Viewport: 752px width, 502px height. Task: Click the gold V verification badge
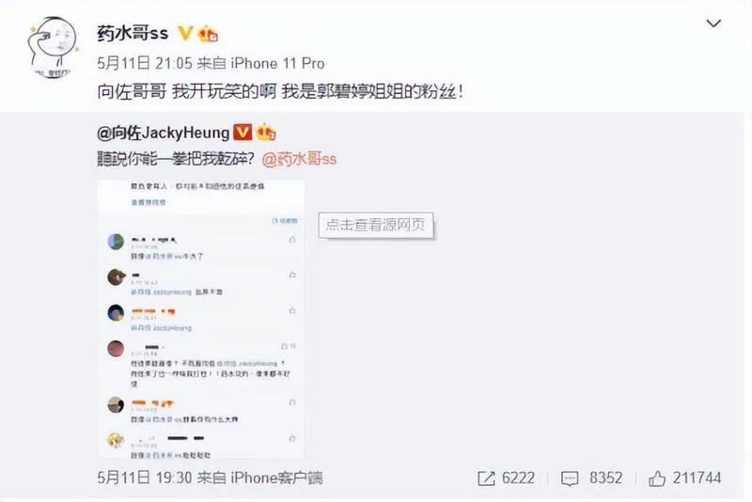point(185,33)
